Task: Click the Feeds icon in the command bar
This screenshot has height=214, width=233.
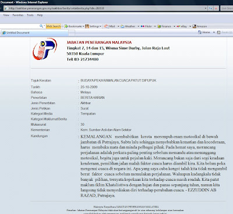Action: tap(219, 33)
